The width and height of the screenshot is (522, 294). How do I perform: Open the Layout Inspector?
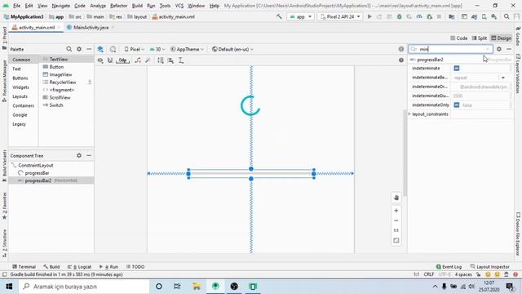coord(489,267)
